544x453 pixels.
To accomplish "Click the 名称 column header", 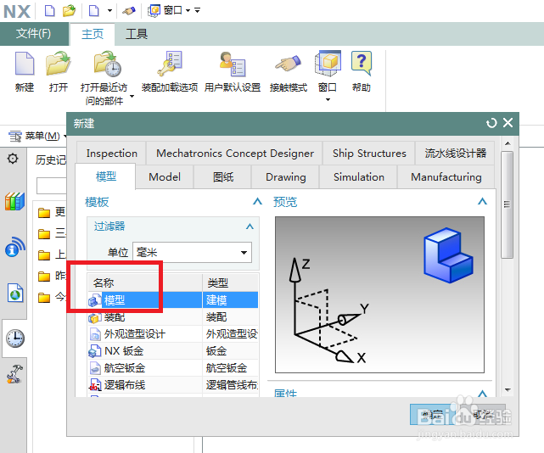I will click(x=144, y=282).
